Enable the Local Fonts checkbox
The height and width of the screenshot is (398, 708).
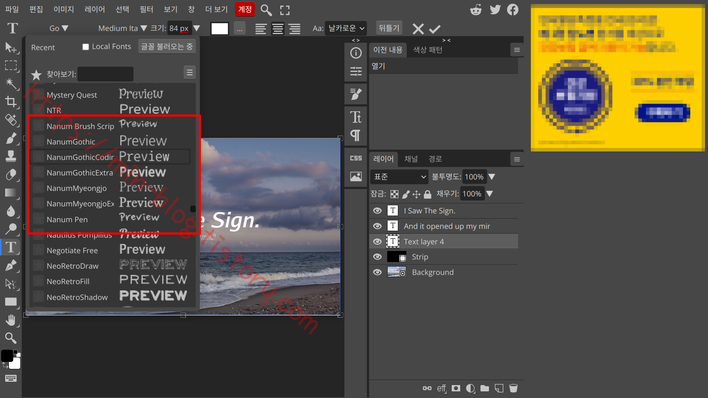pyautogui.click(x=86, y=47)
